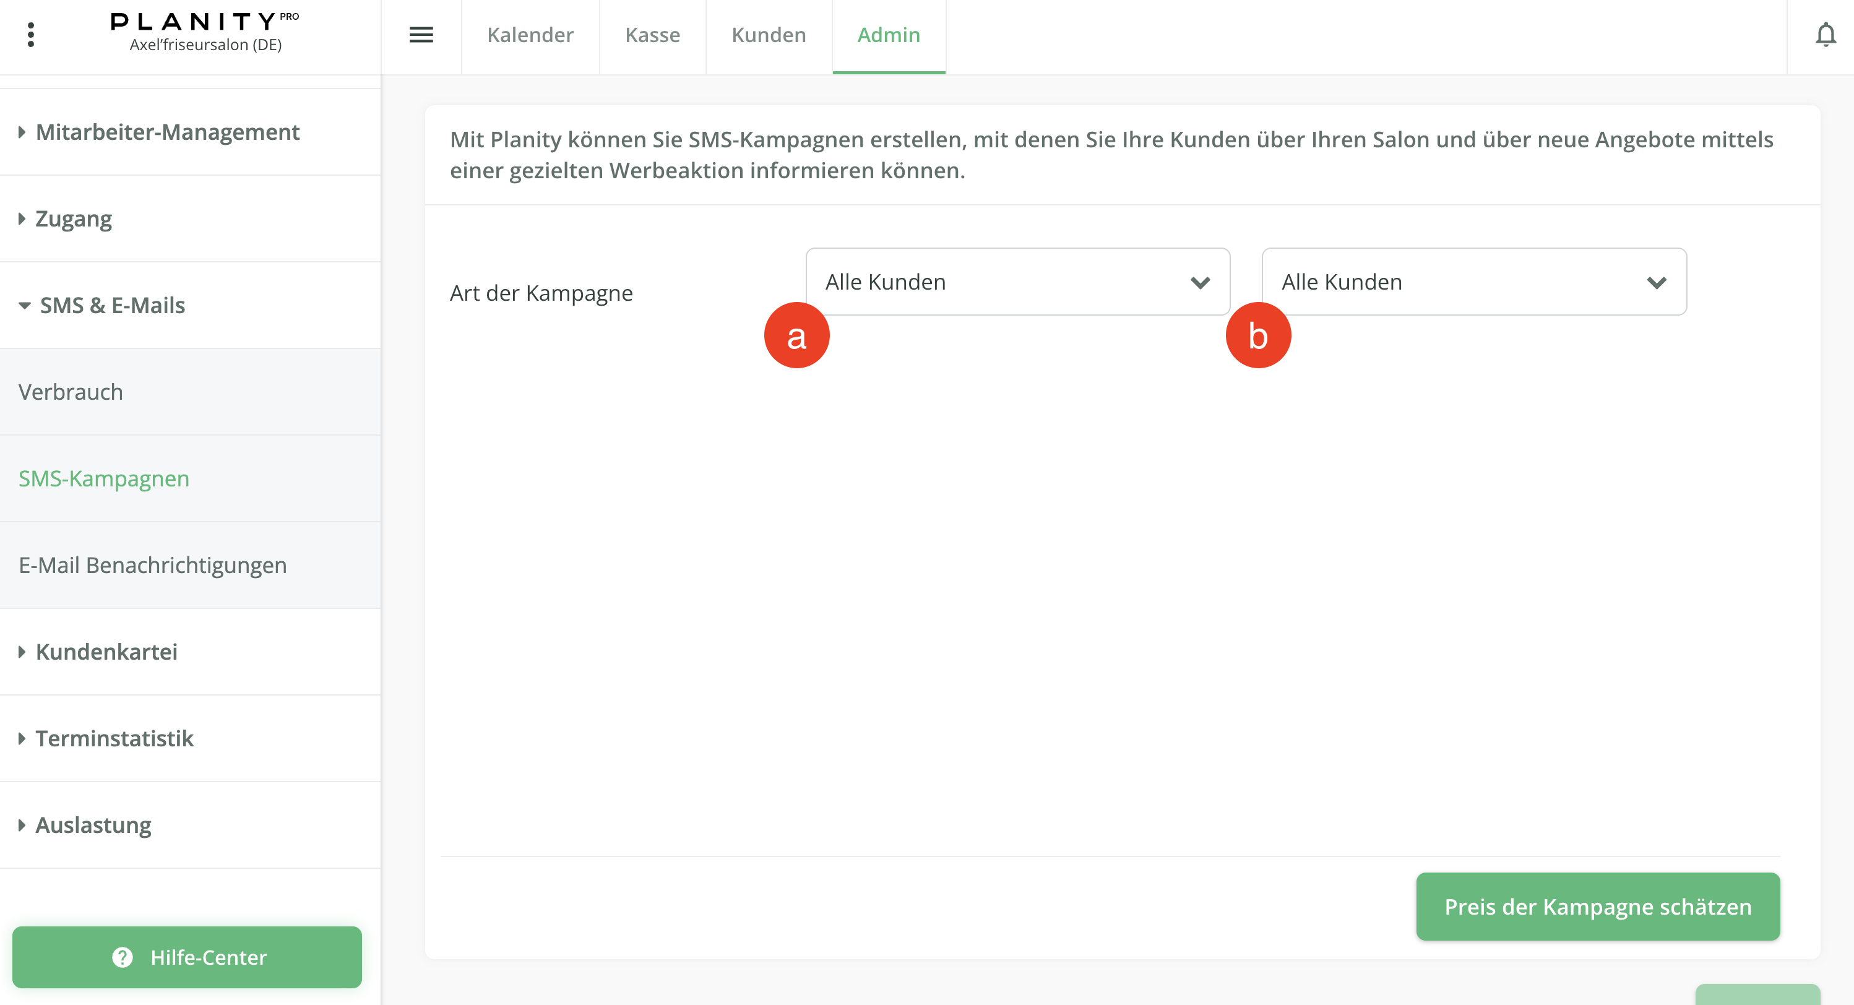
Task: Click the red marker labeled a
Action: click(796, 335)
